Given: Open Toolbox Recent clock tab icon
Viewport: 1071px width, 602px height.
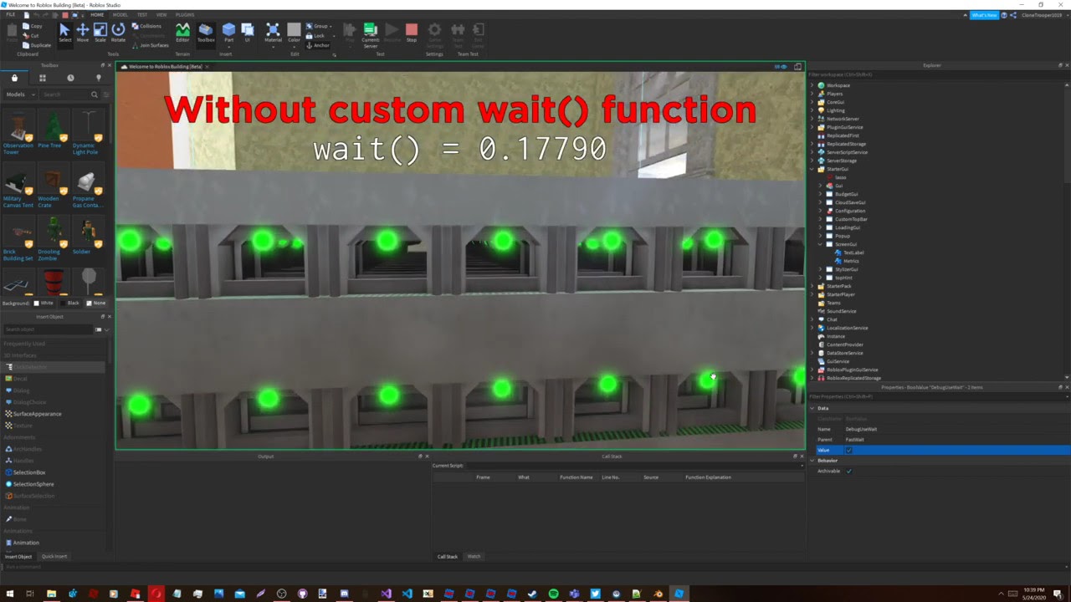Looking at the screenshot, I should (70, 78).
